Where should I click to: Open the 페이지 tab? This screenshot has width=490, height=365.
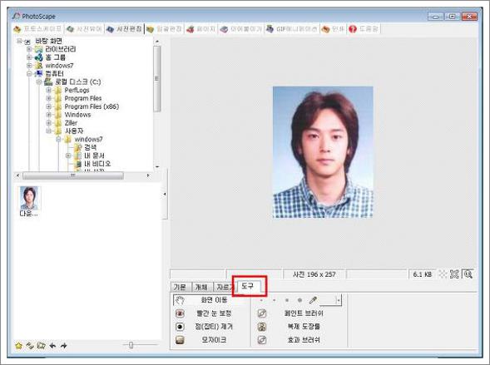tap(200, 29)
